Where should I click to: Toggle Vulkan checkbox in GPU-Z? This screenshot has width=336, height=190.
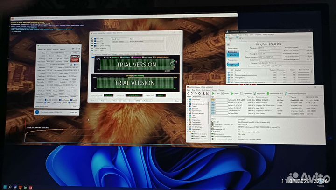(x=45, y=103)
